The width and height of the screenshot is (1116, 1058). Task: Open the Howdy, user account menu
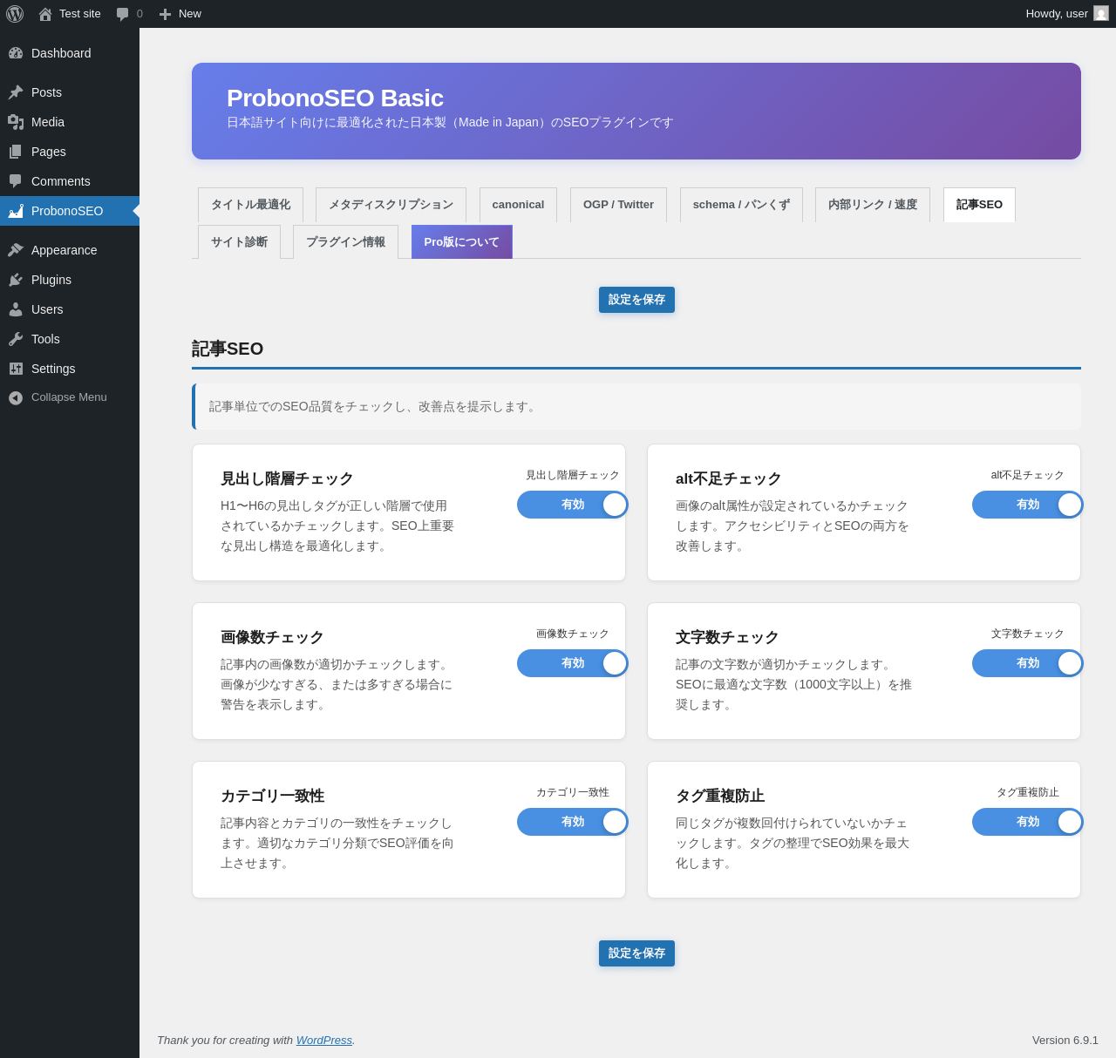click(1066, 14)
